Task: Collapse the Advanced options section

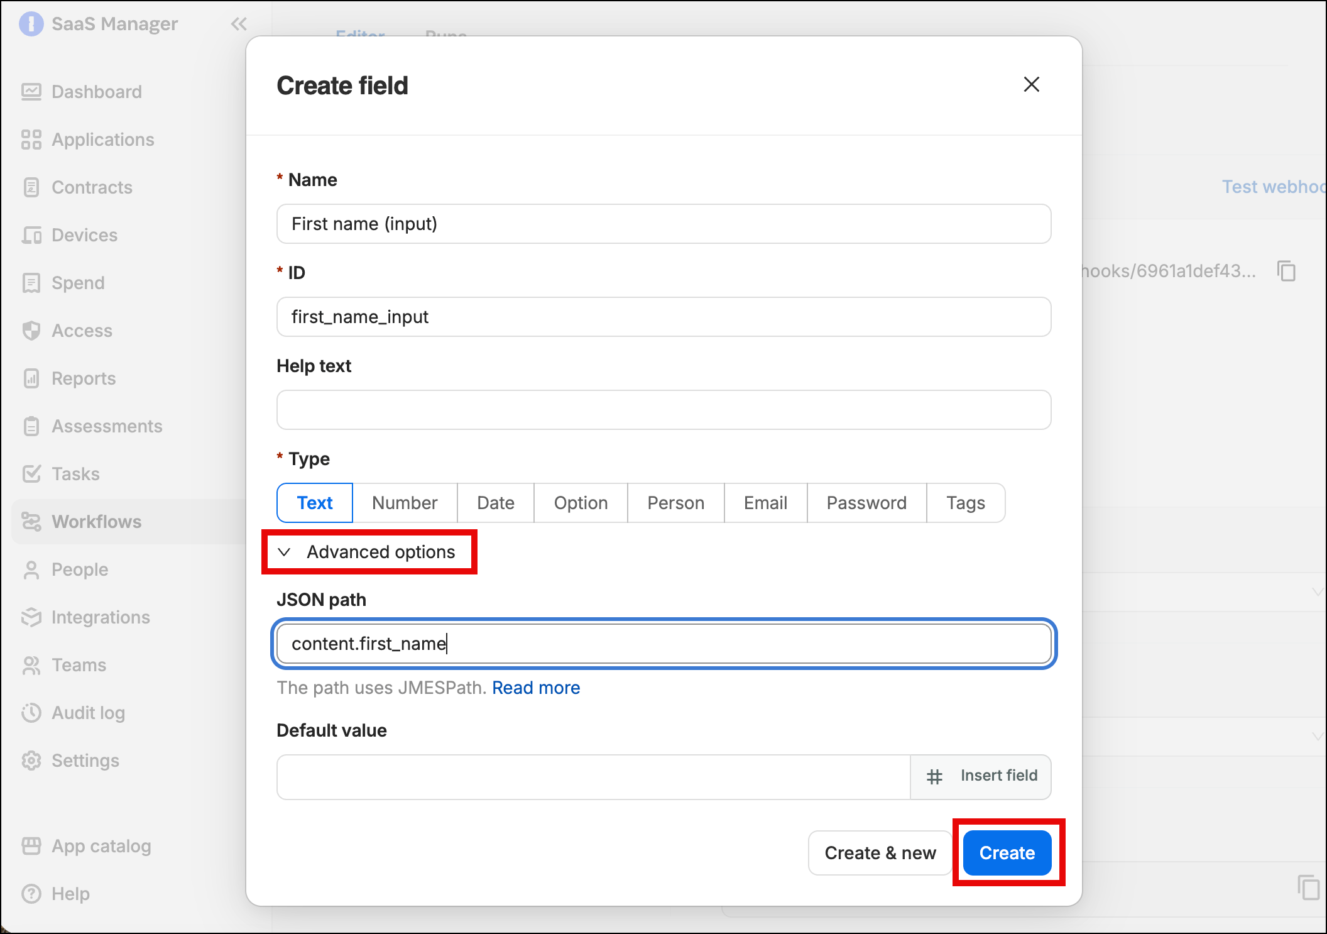Action: [367, 552]
